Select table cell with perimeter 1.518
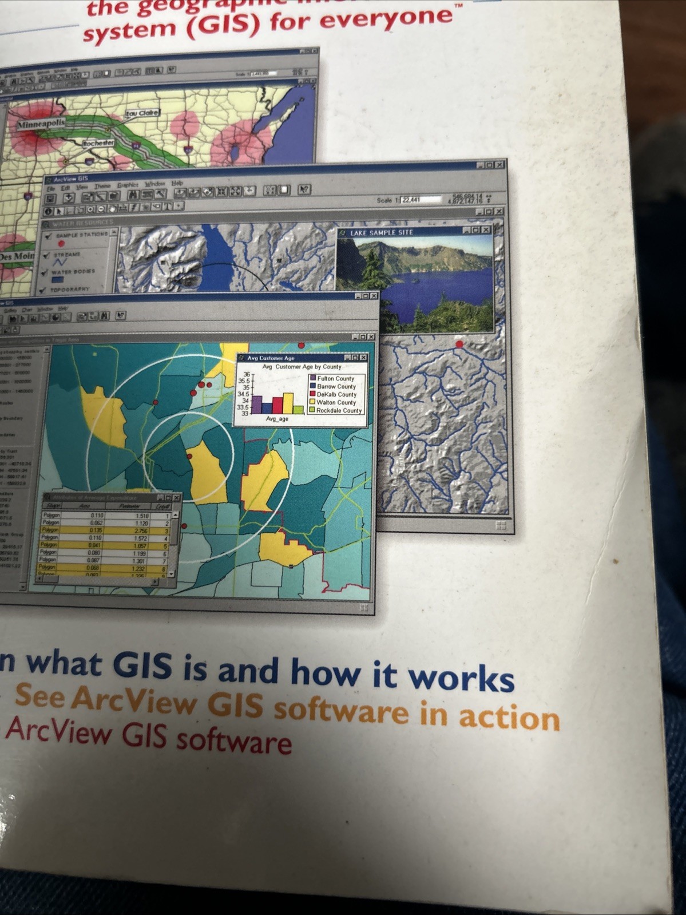Image resolution: width=686 pixels, height=915 pixels. pyautogui.click(x=128, y=516)
